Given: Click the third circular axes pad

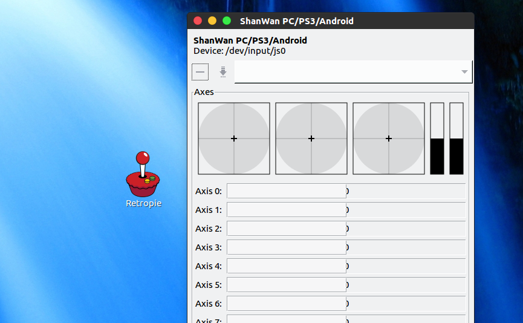Looking at the screenshot, I should 389,139.
